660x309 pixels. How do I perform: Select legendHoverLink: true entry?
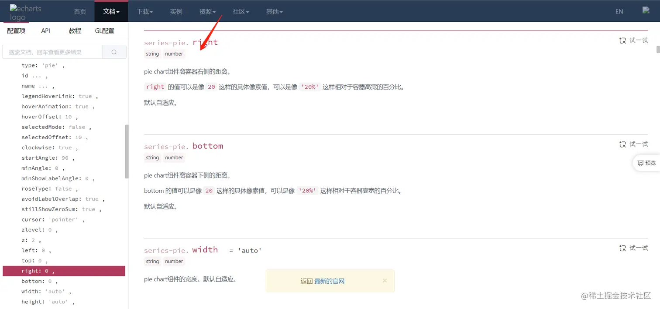[x=60, y=96]
